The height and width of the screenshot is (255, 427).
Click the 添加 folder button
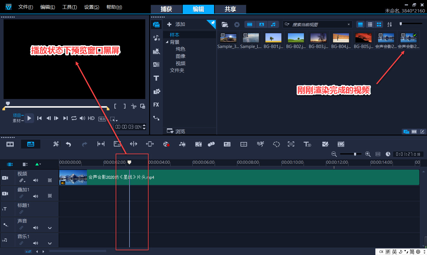click(x=176, y=24)
